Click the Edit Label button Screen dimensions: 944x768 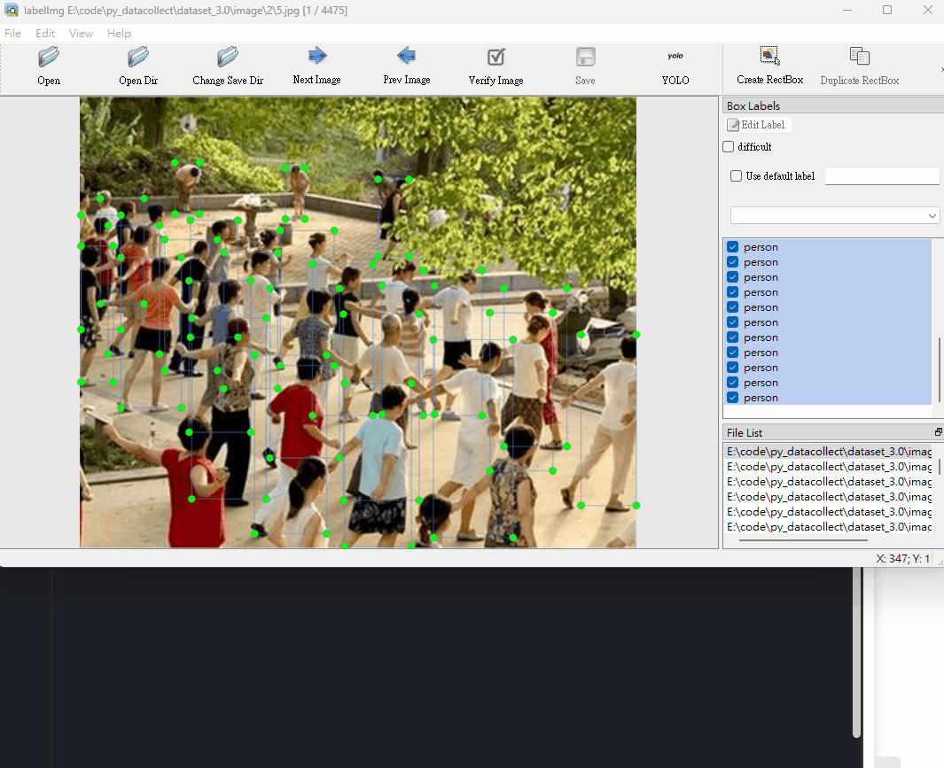755,125
